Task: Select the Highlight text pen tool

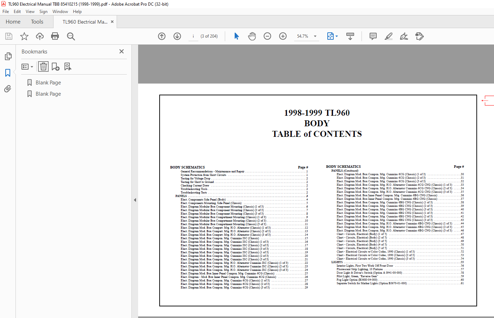Action: (389, 36)
